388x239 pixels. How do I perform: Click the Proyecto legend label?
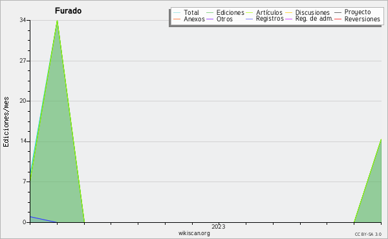tap(358, 12)
